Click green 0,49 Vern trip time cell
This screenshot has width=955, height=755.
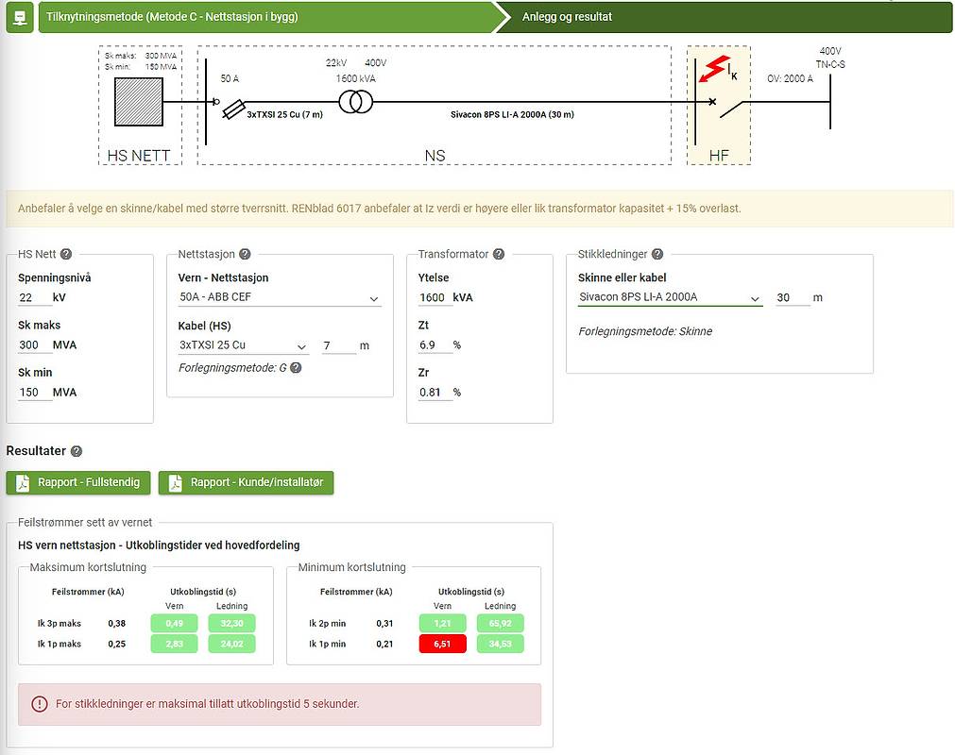[174, 623]
